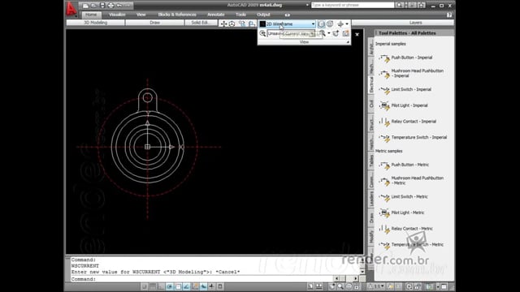Select the Draw palette tab
The width and height of the screenshot is (520, 292).
pos(371,218)
